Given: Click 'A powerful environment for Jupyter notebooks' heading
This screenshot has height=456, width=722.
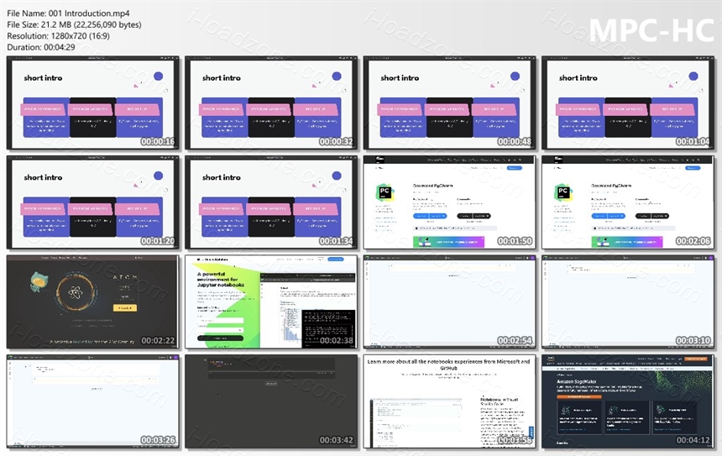Looking at the screenshot, I should pyautogui.click(x=221, y=279).
